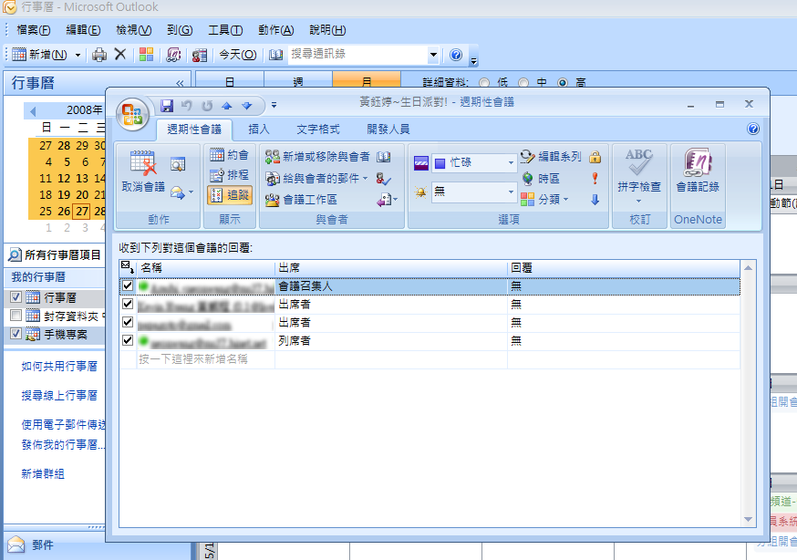
Task: Expand the 拼字檢查 dropdown arrow
Action: 639,202
